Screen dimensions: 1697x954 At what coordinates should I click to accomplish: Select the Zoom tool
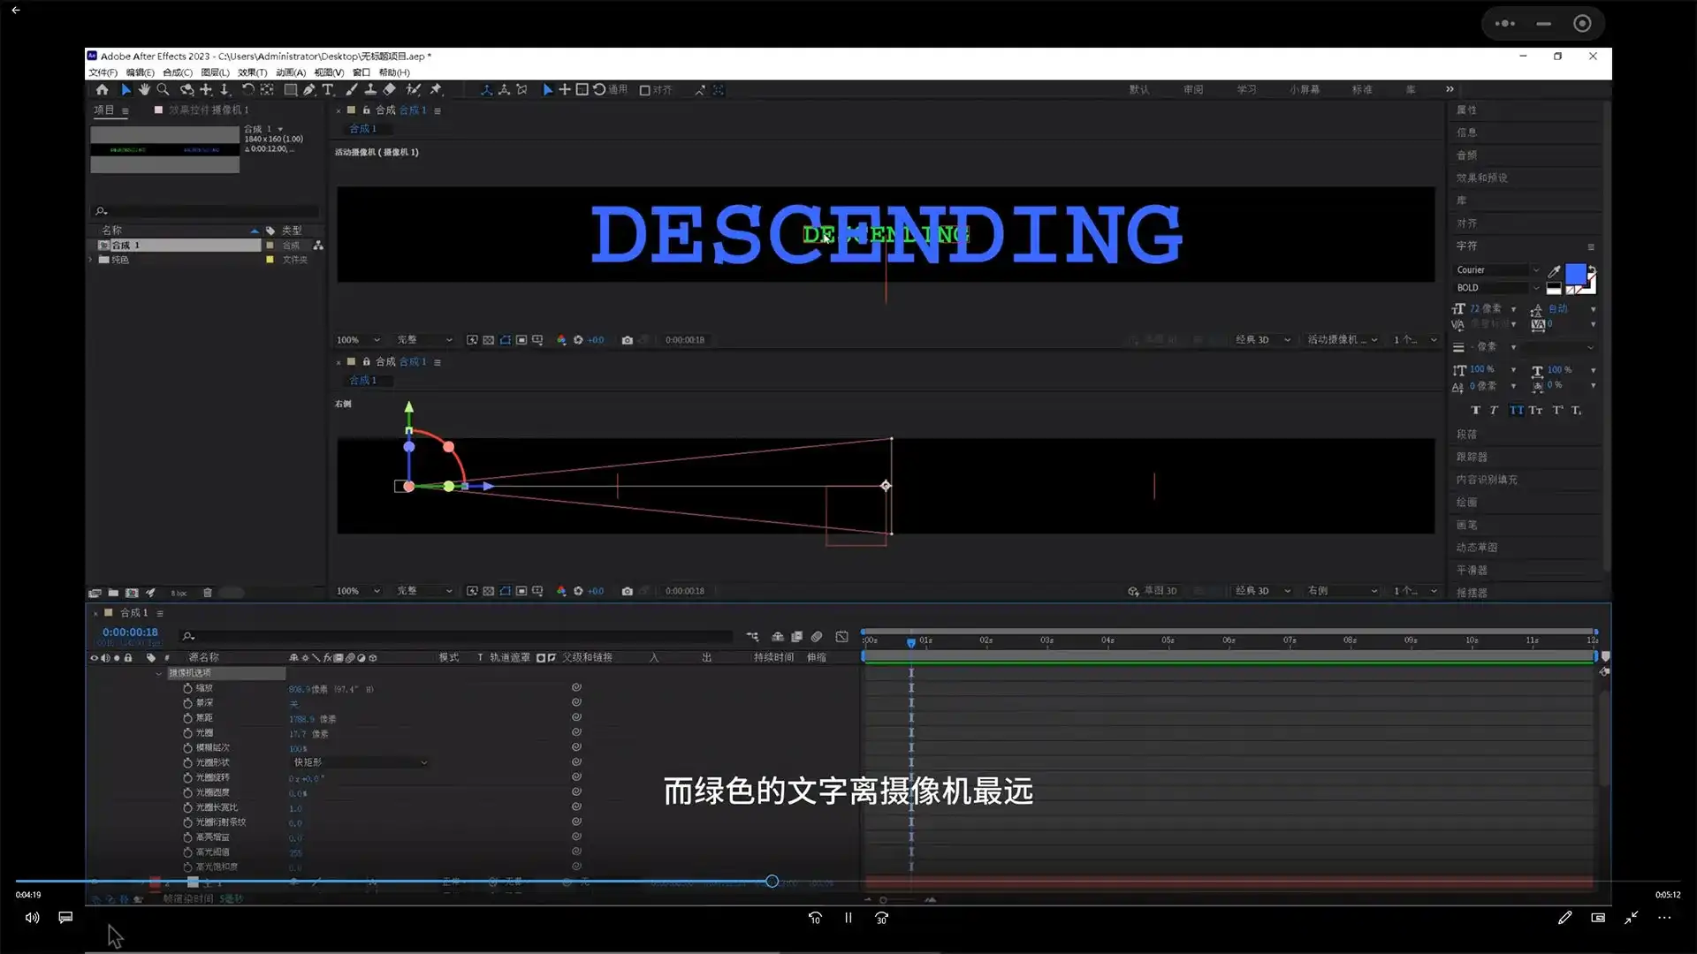pos(164,89)
